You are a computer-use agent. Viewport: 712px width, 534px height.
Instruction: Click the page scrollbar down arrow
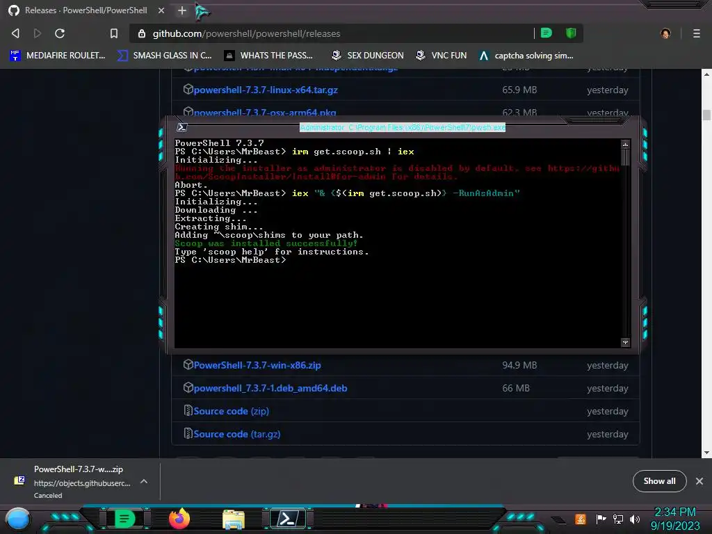coord(706,453)
